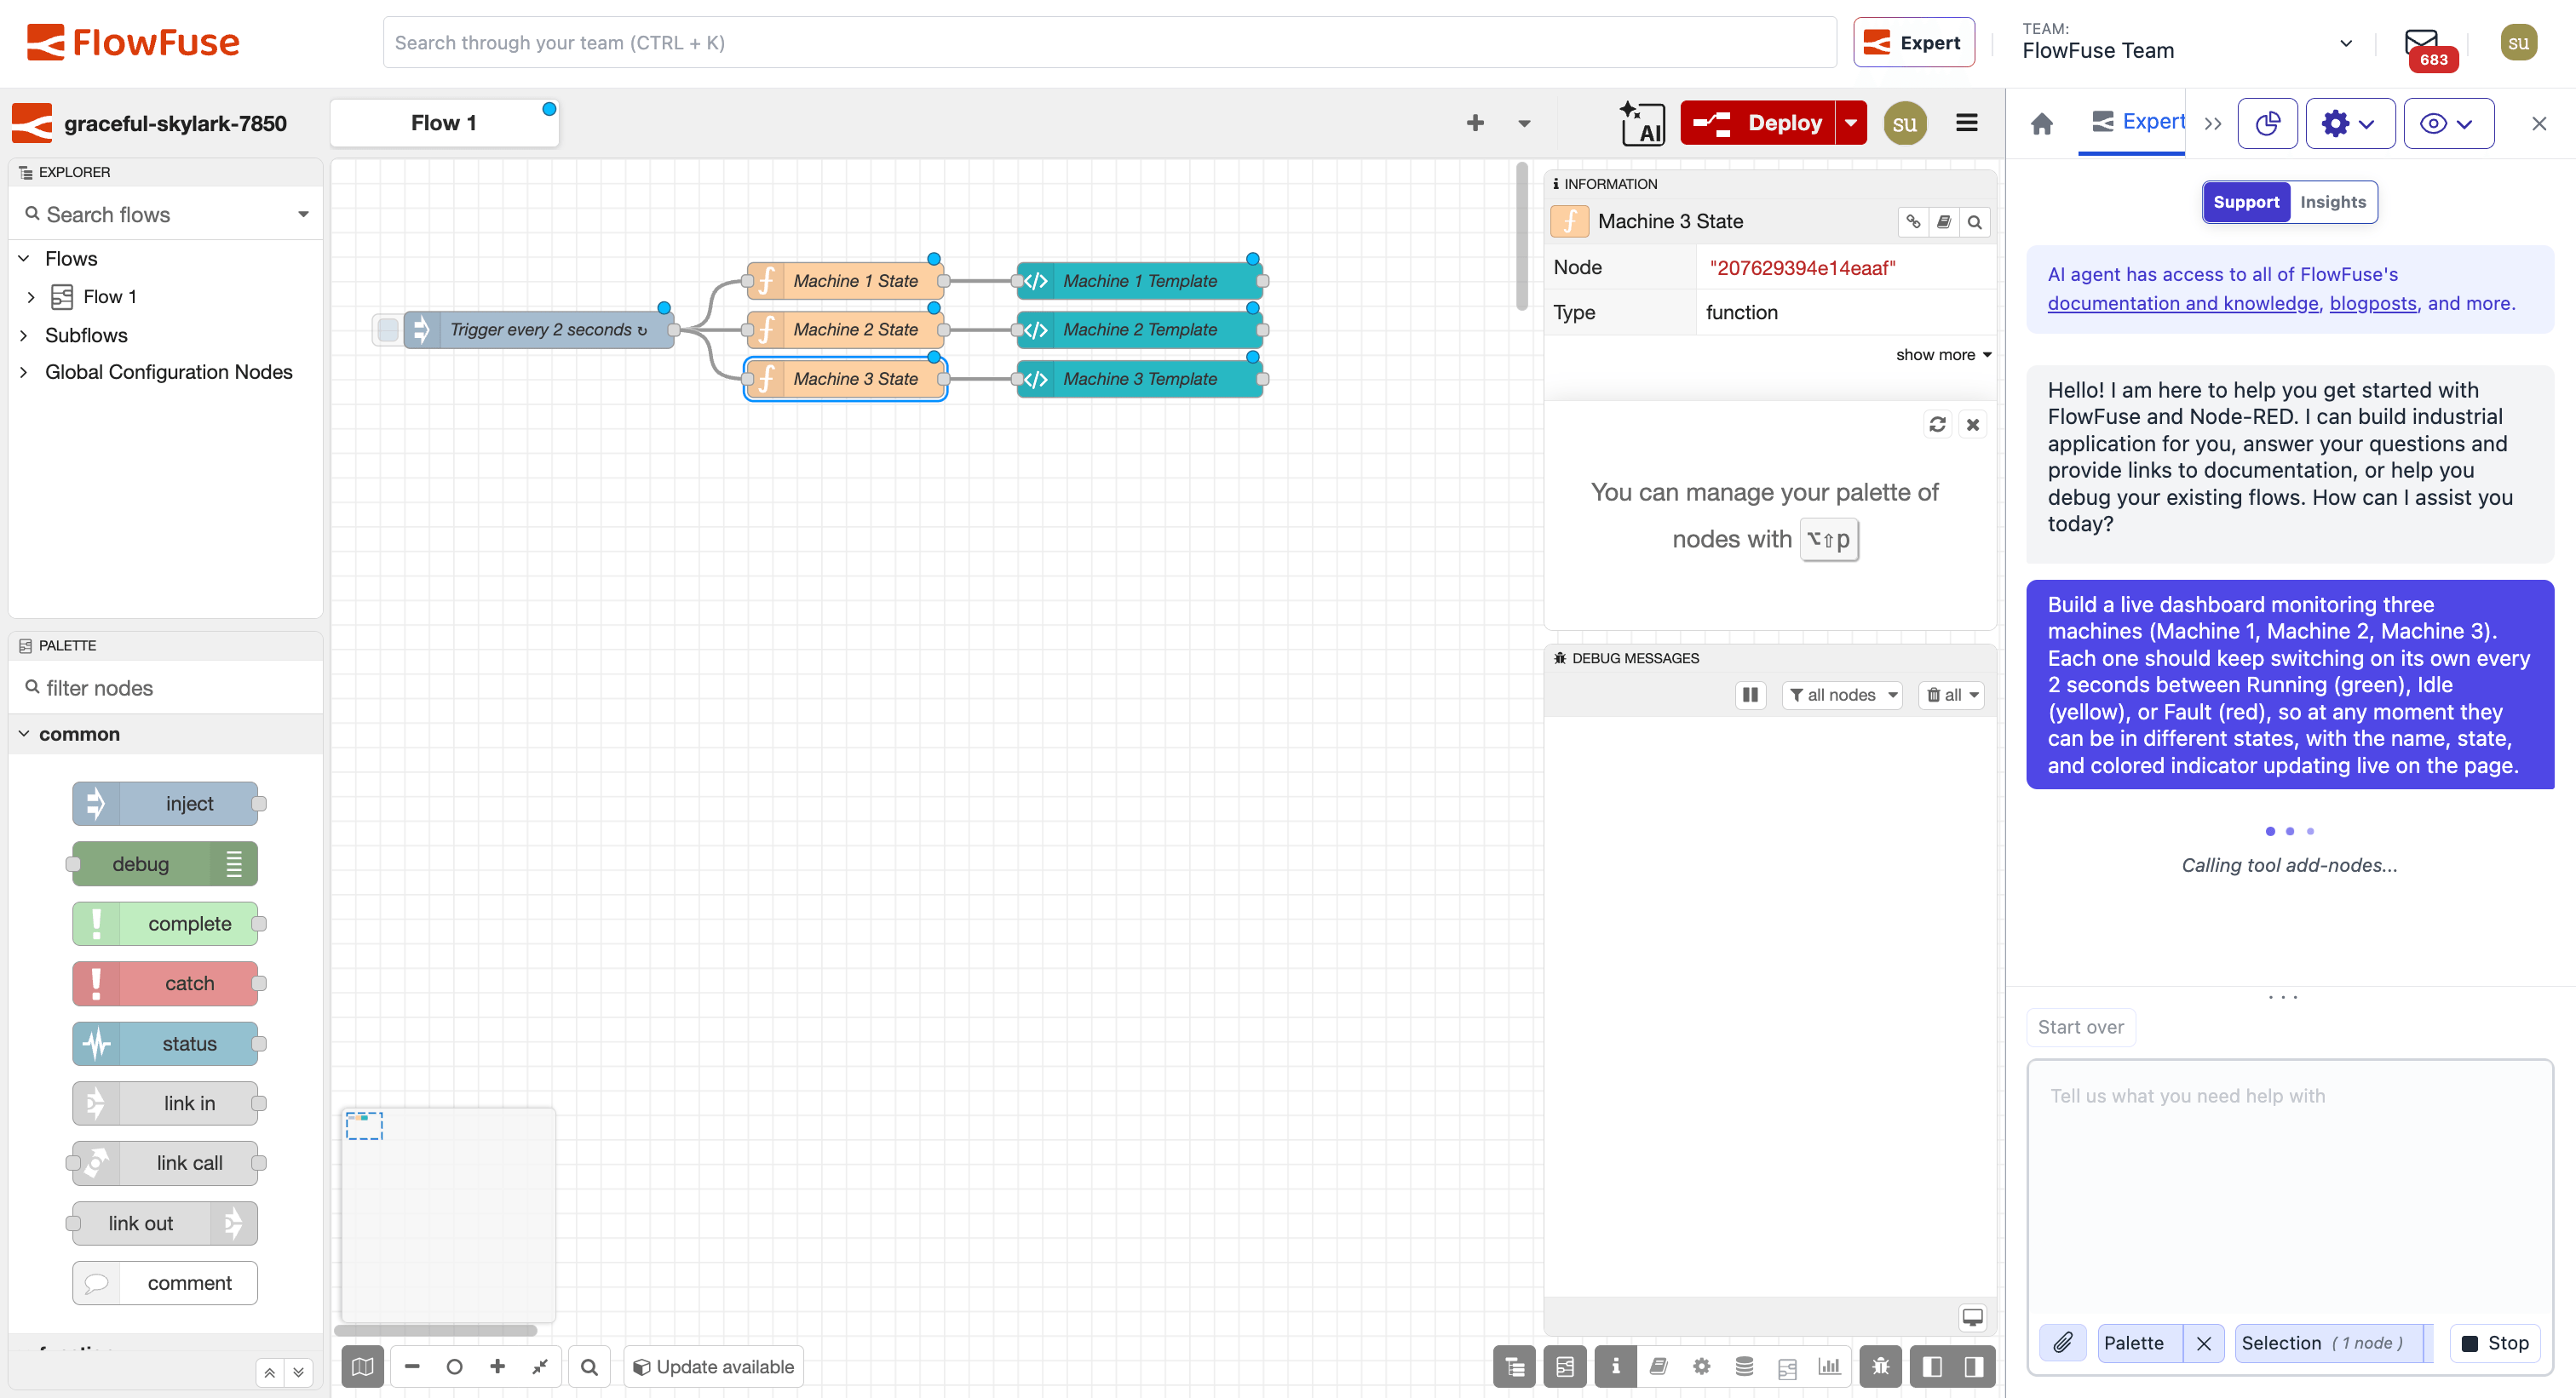
Task: Toggle left sidebar visibility in footer
Action: click(1932, 1366)
